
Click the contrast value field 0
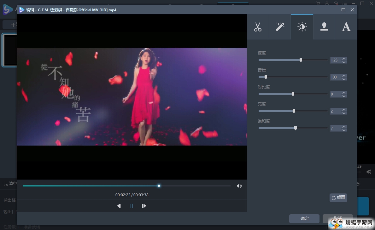point(336,94)
